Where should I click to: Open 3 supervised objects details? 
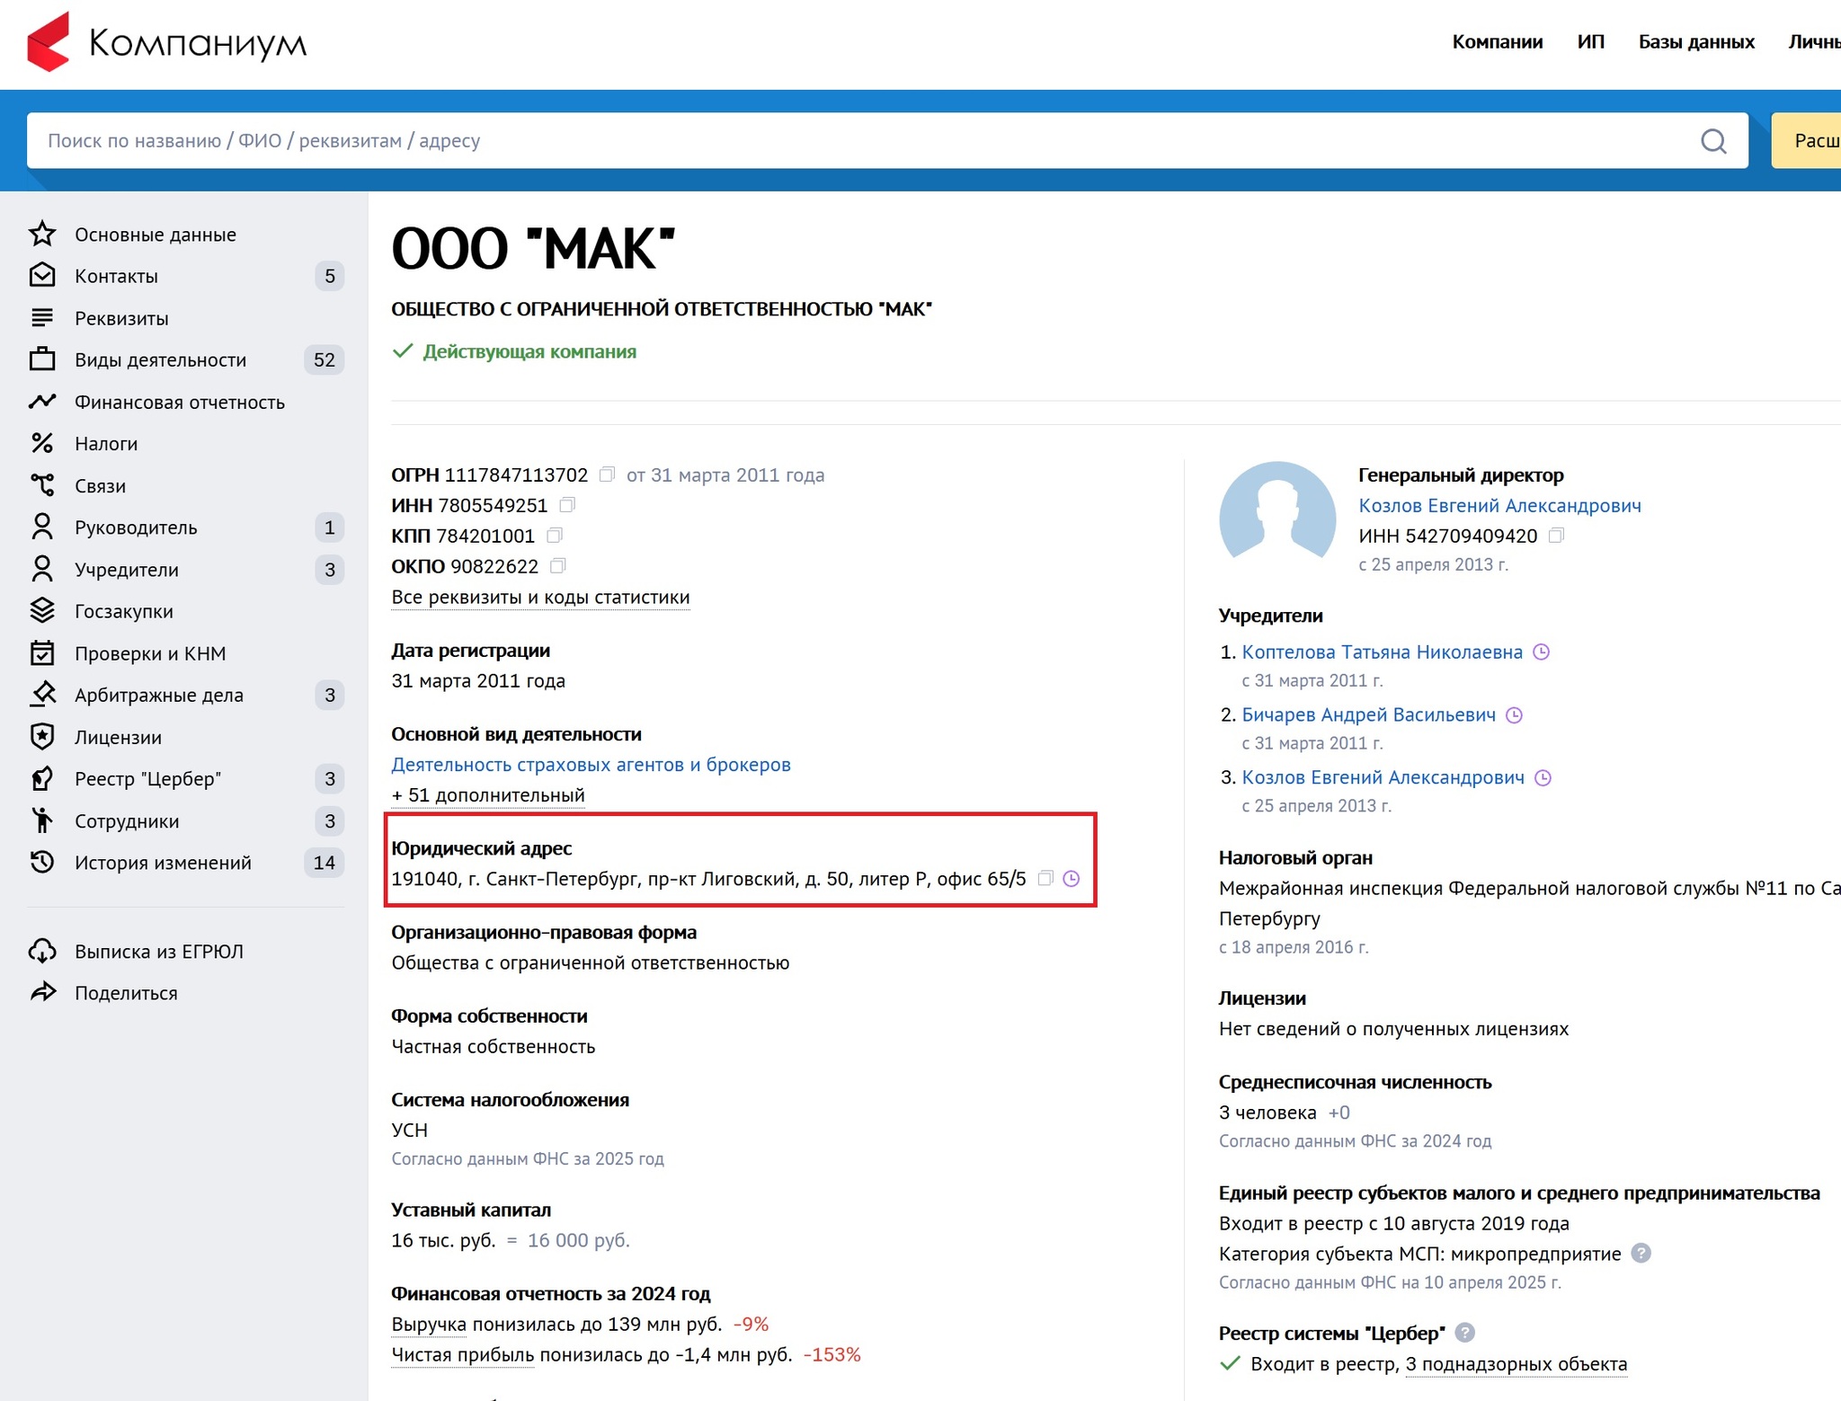1516,1364
